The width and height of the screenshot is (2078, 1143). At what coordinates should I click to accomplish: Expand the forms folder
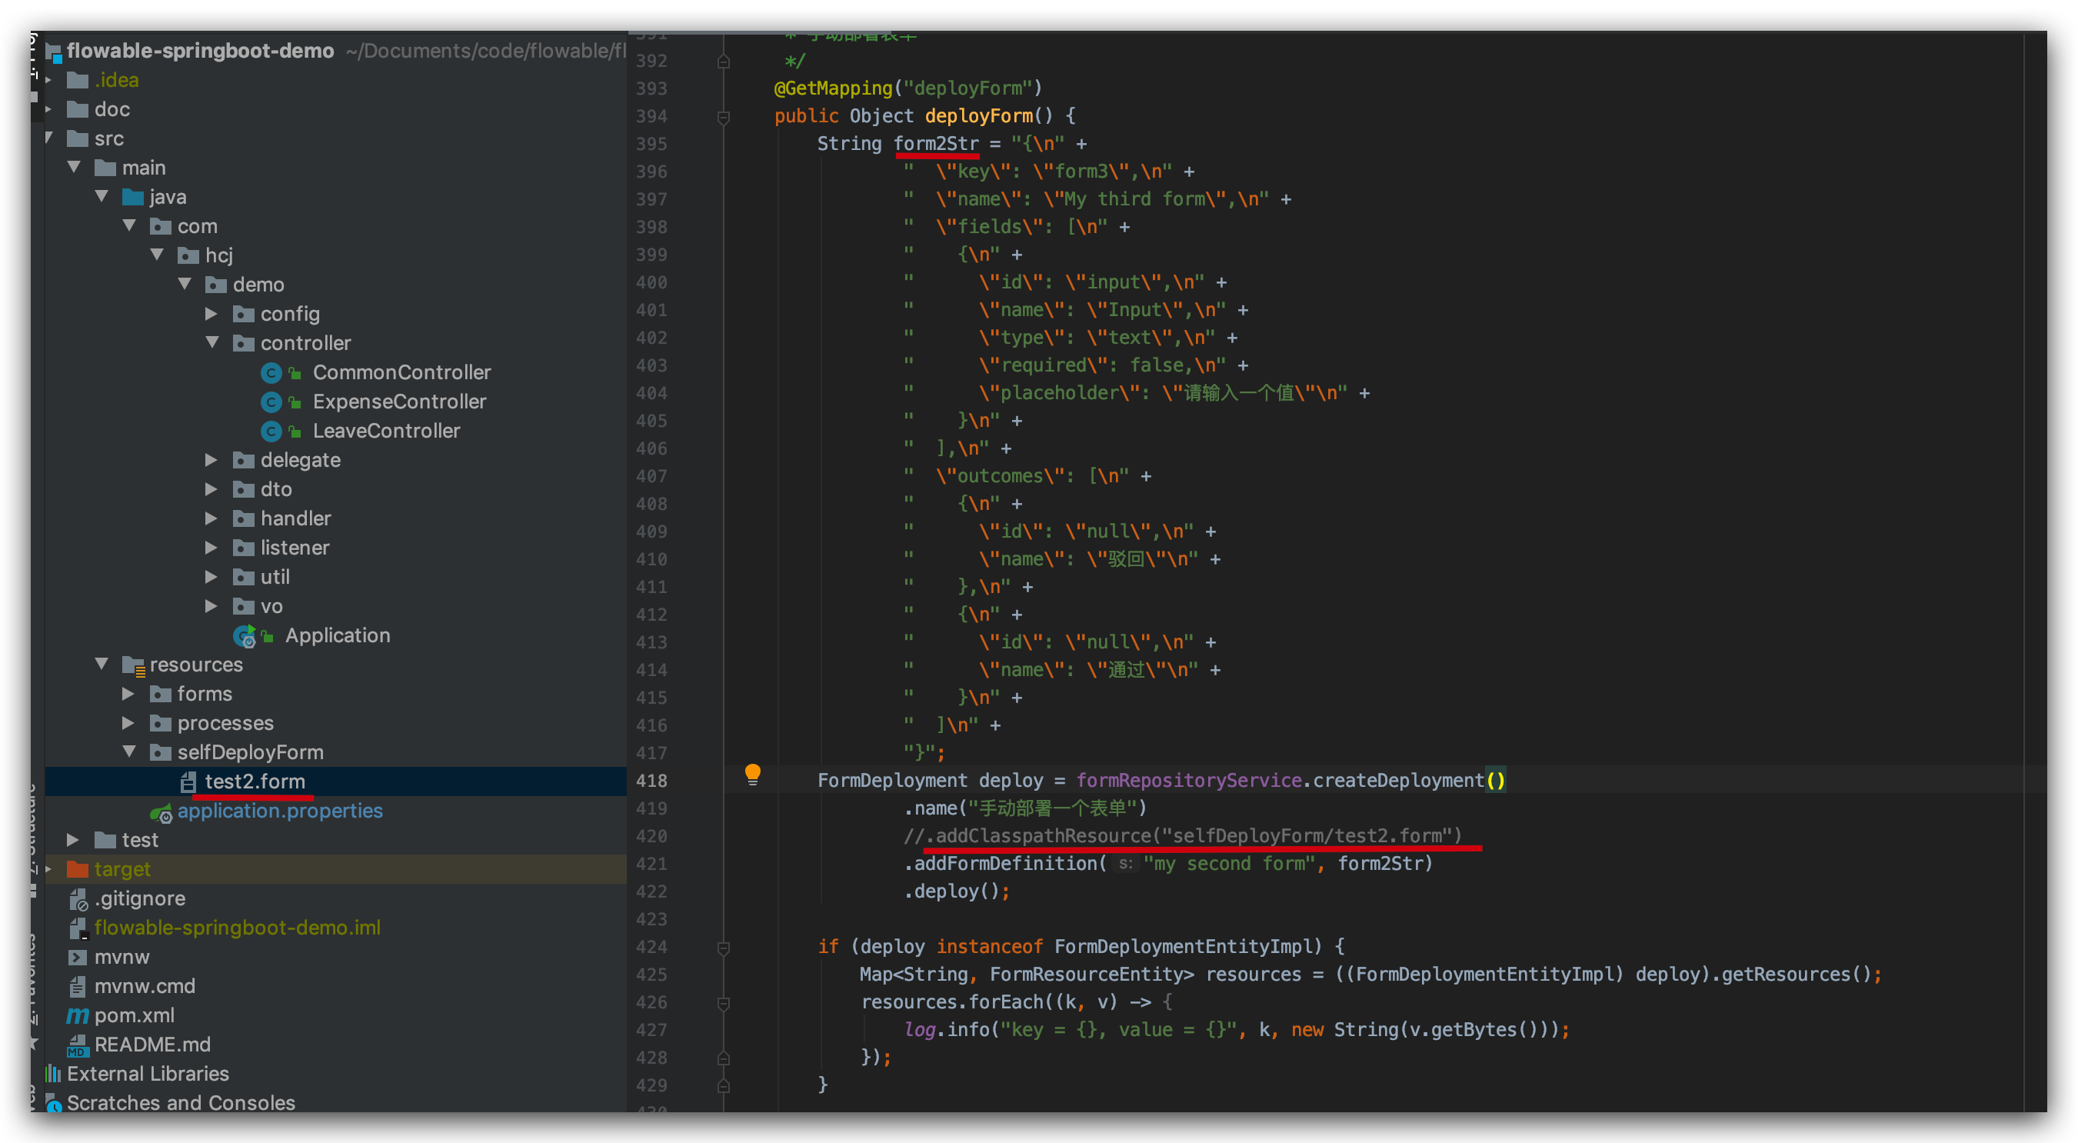(x=128, y=694)
